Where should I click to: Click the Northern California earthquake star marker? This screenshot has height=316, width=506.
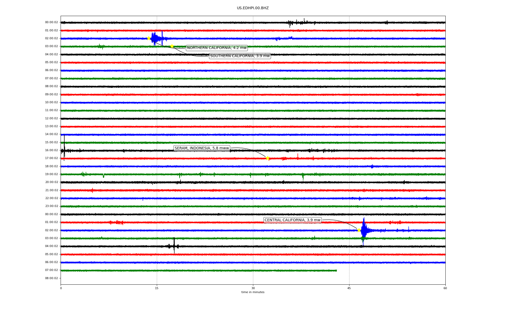point(149,38)
